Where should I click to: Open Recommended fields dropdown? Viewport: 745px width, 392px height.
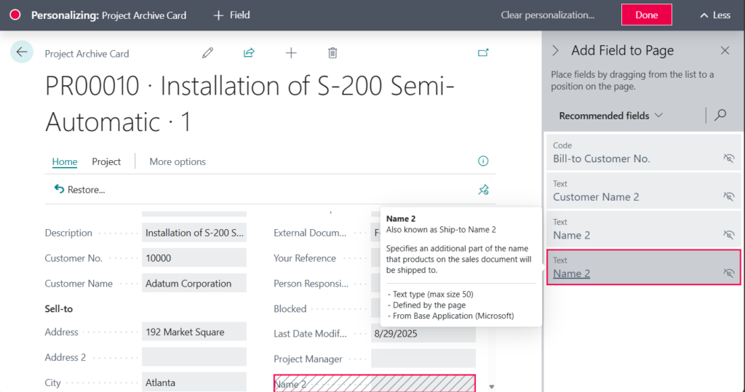coord(610,116)
